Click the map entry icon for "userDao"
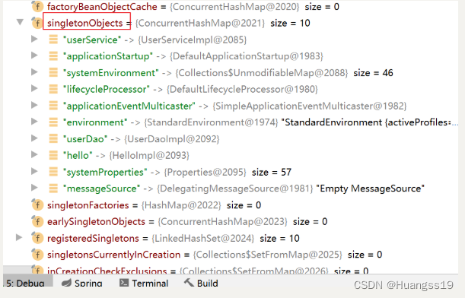The height and width of the screenshot is (298, 465). (53, 138)
